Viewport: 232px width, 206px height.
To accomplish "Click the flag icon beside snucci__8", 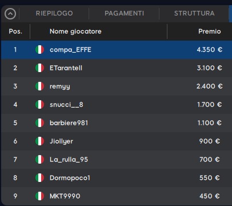I will [x=40, y=105].
